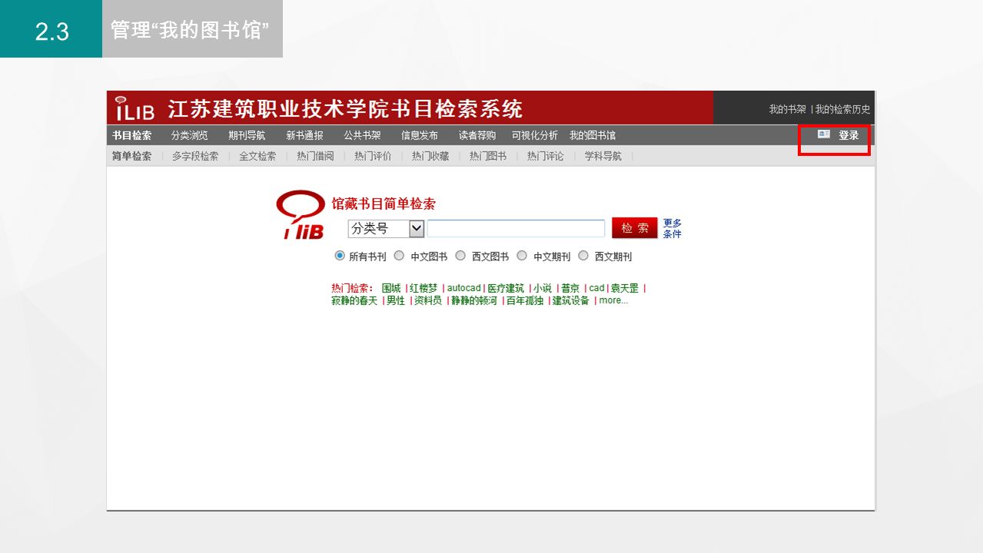
Task: Click the 馆藏书目简单检索 heading text
Action: (384, 204)
